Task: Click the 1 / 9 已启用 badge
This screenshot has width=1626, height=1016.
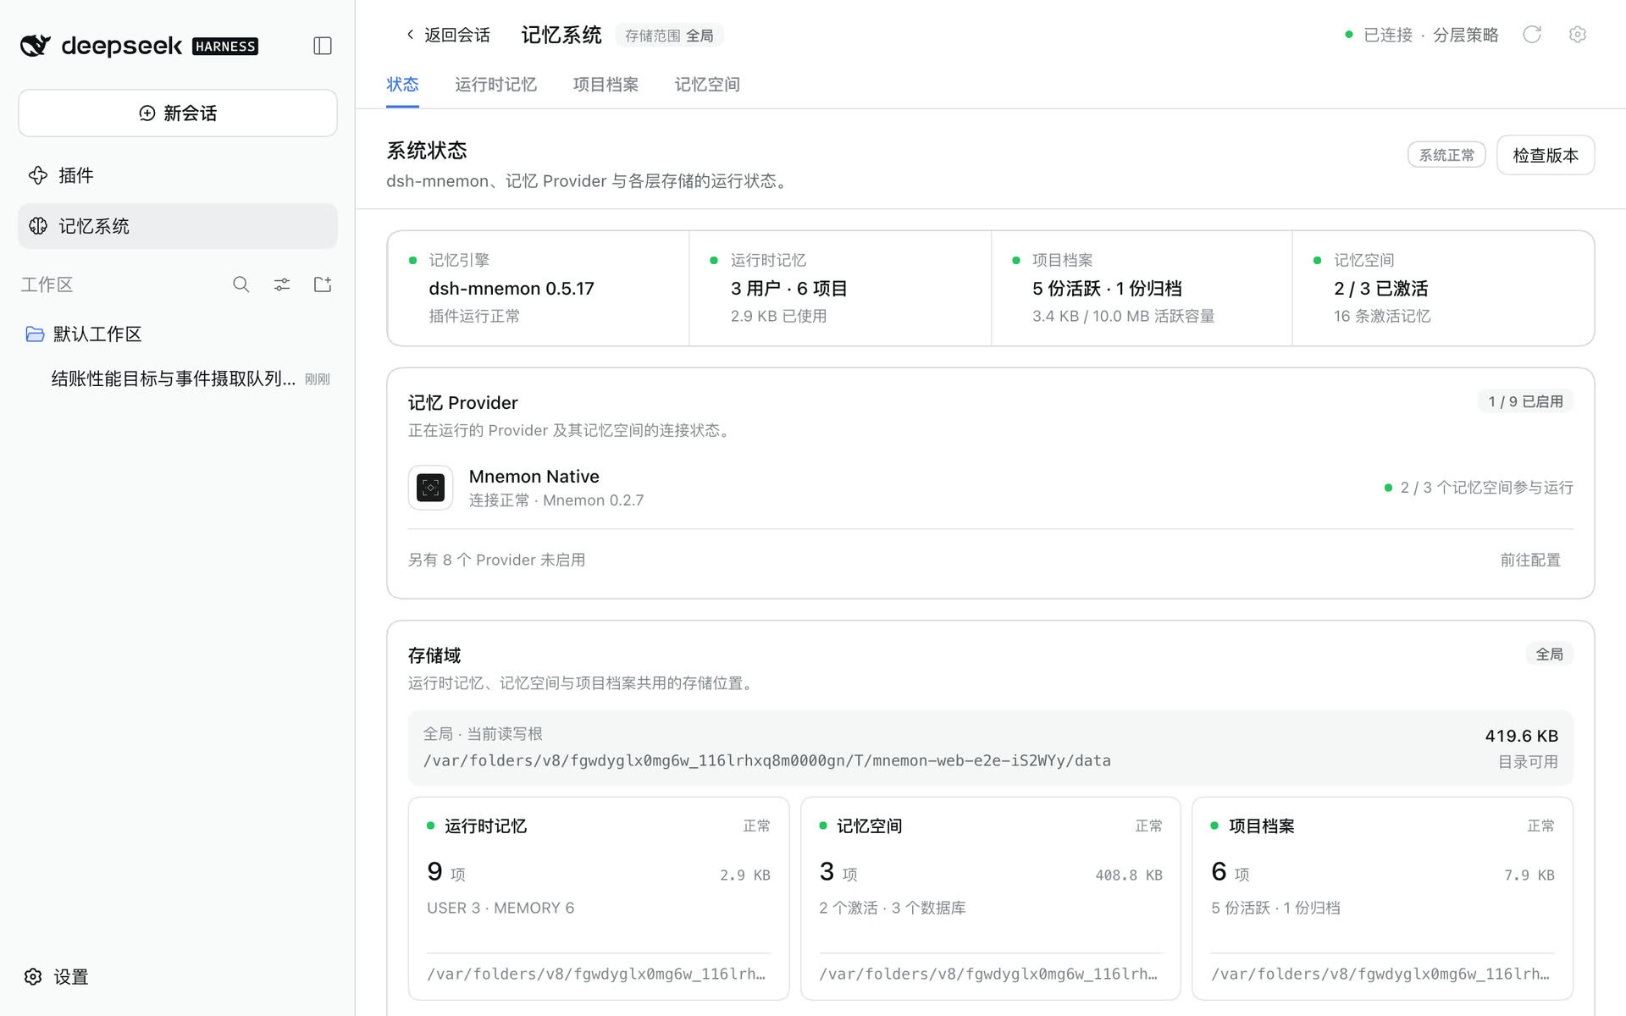Action: [x=1525, y=401]
